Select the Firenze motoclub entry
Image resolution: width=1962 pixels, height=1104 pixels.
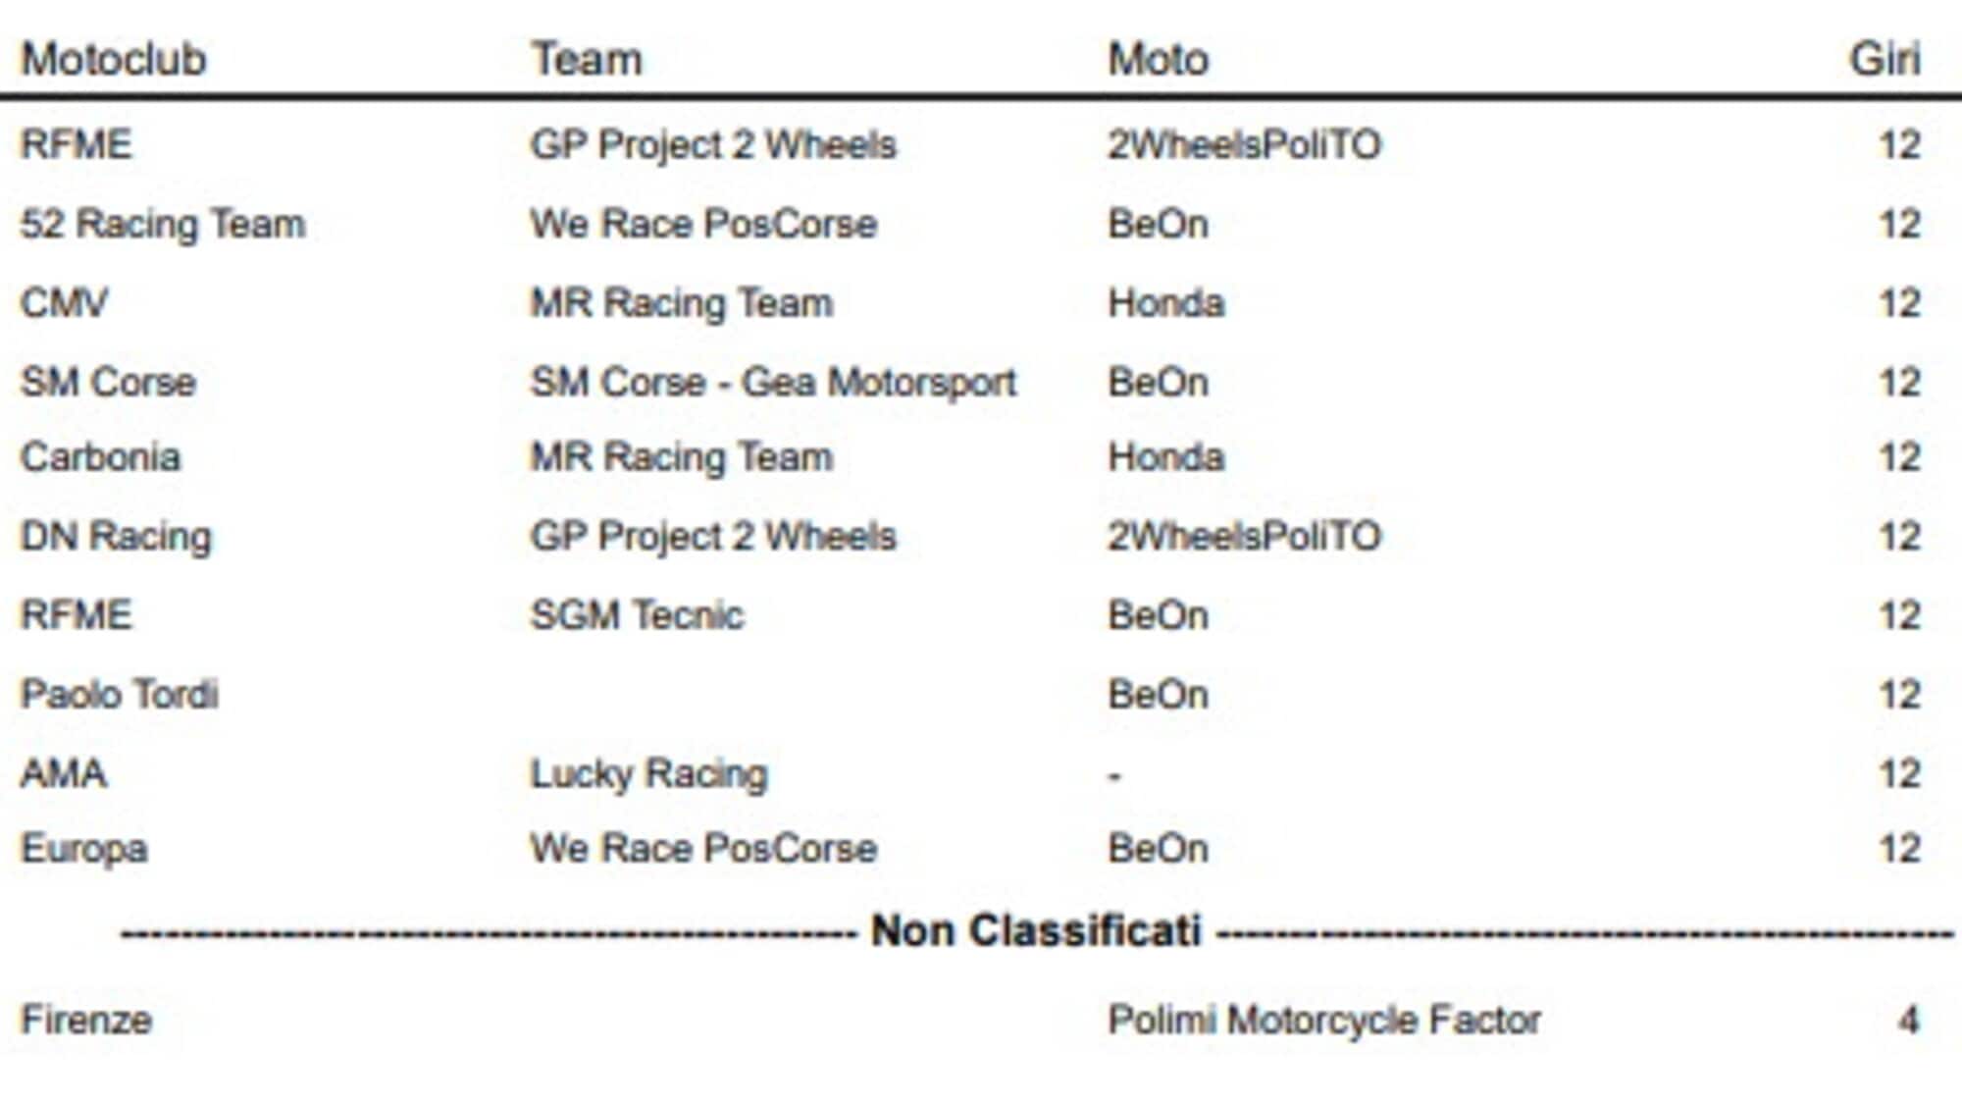pos(86,1020)
